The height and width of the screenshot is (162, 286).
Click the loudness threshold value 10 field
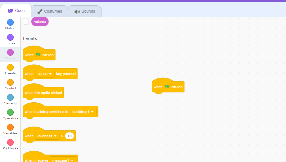[69, 136]
